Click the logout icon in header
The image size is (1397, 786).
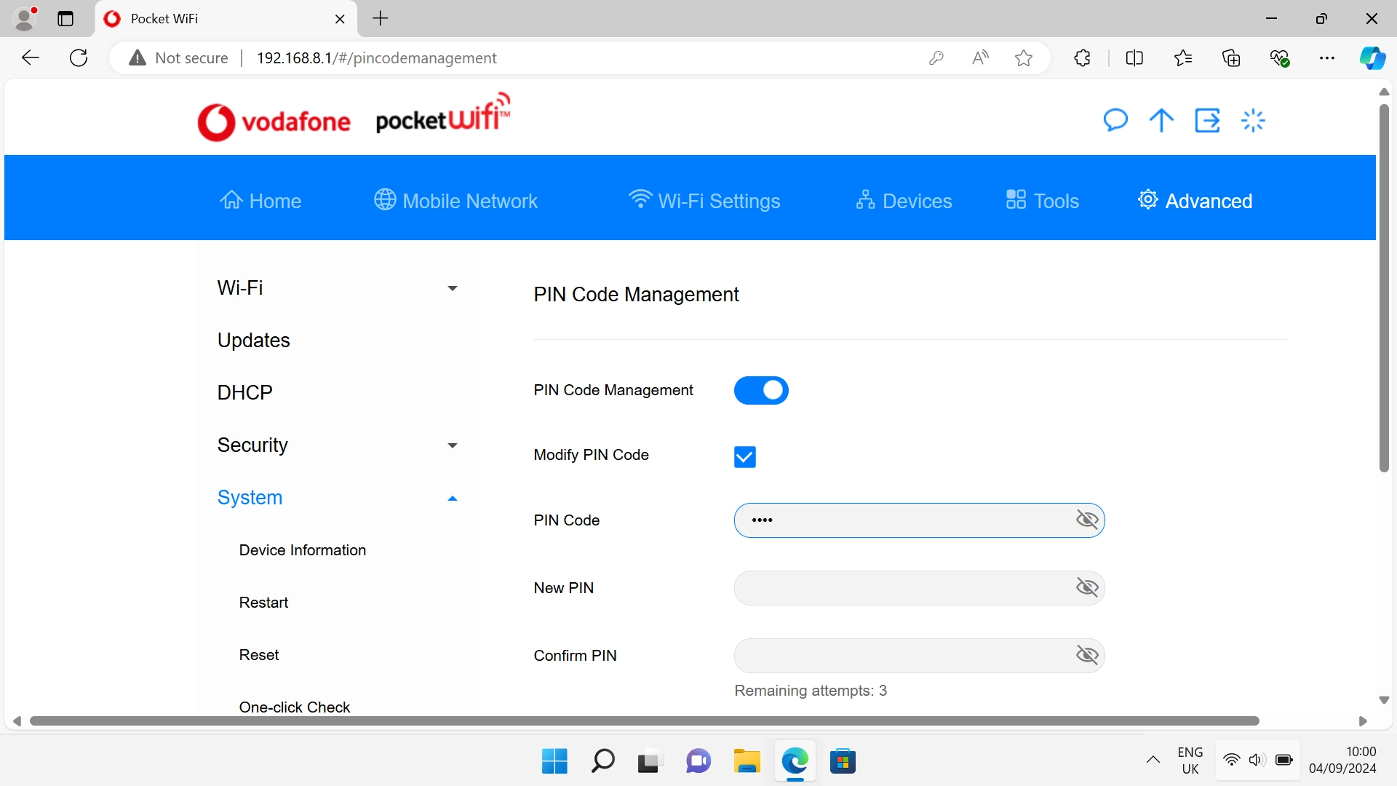[x=1207, y=120]
